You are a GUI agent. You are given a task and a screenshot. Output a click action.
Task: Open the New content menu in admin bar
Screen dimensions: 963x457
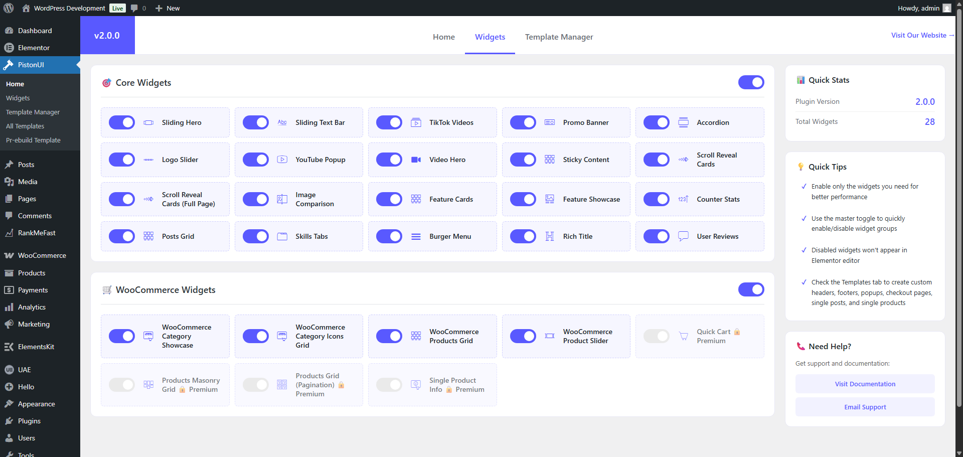[x=168, y=8]
